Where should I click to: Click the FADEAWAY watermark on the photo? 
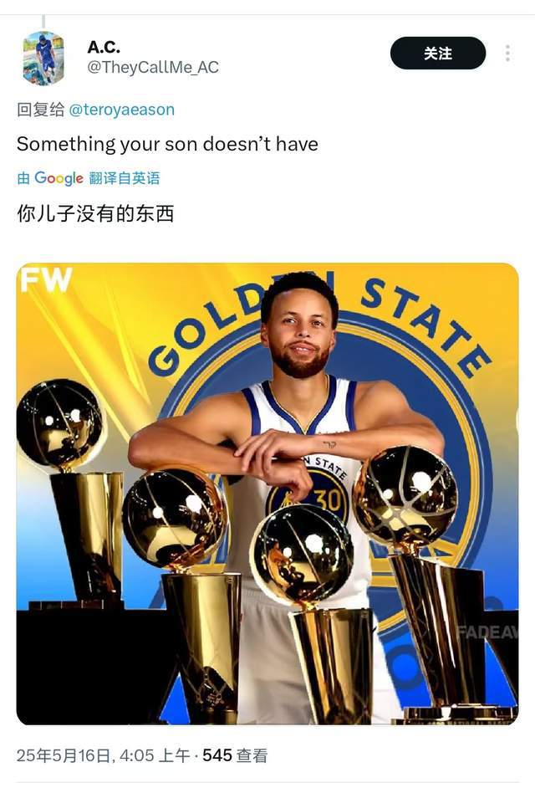click(487, 632)
